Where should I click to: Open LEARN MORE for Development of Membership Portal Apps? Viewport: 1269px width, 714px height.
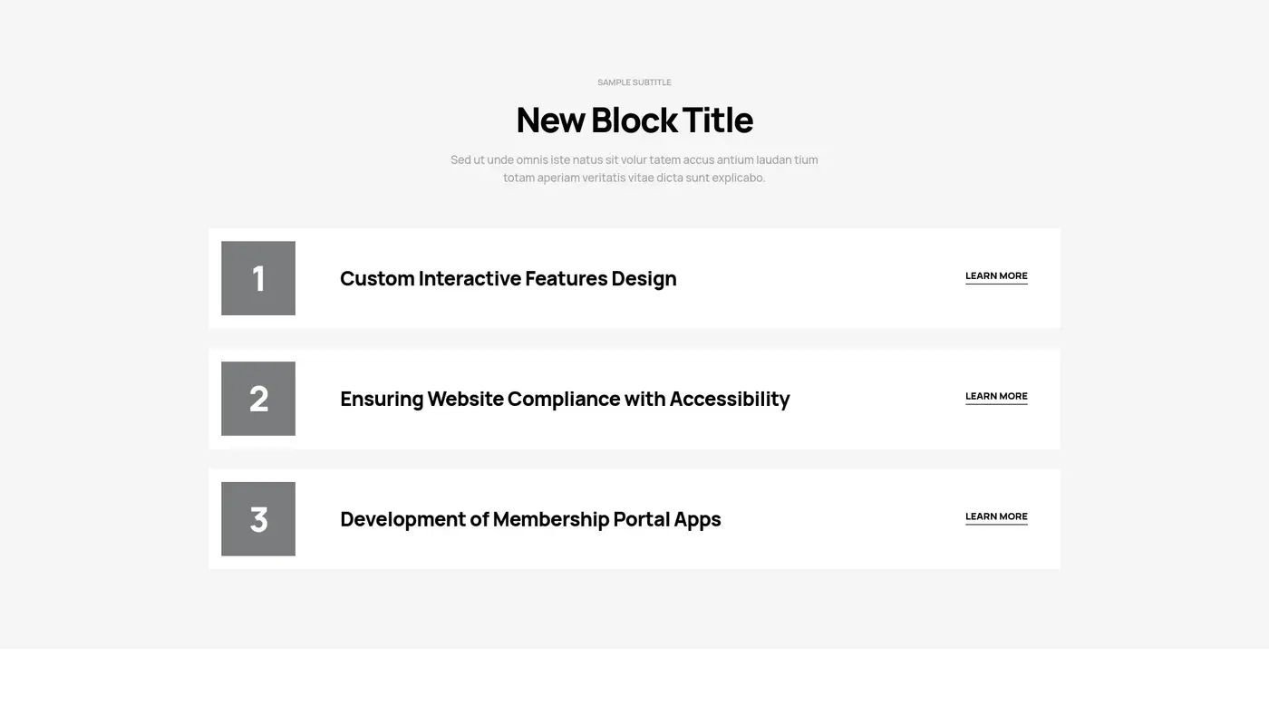click(996, 516)
